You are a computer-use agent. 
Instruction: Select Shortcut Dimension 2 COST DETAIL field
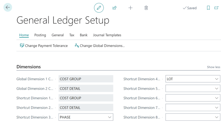click(x=86, y=108)
